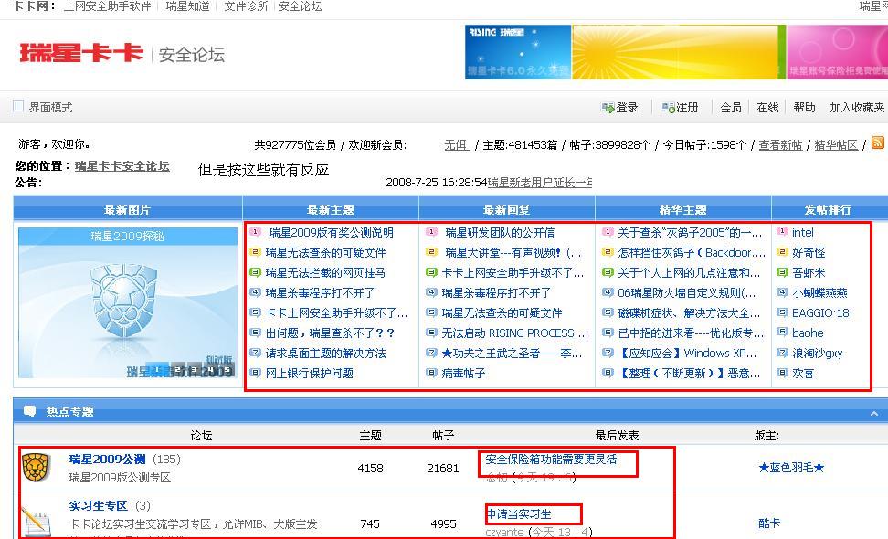Screen dimensions: 888x539
Task: Open featured topic 【应知应会】Windows XP
Action: pos(687,354)
